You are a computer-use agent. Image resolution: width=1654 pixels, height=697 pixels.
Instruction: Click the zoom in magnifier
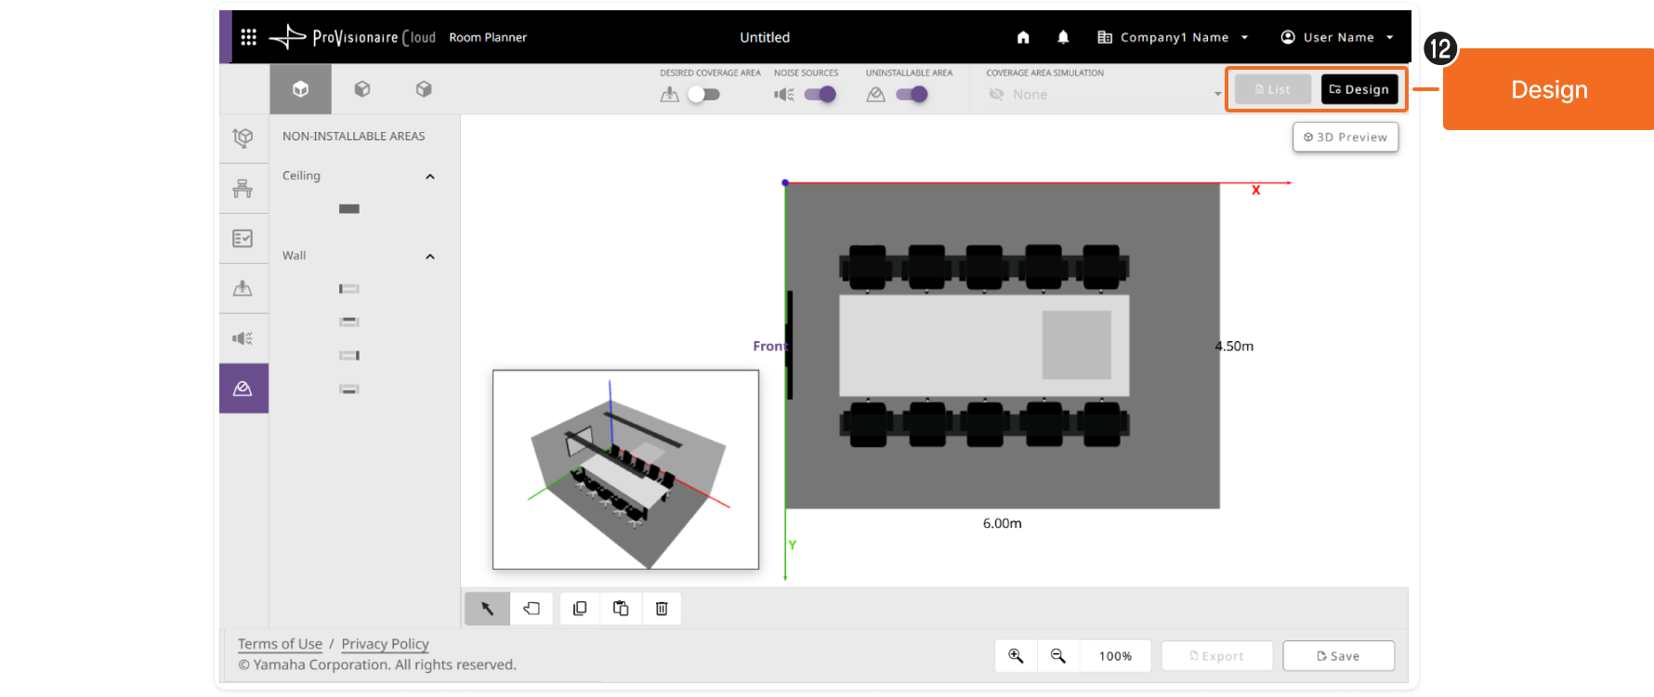point(1016,656)
